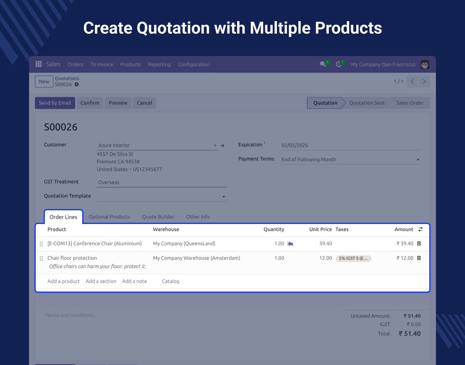This screenshot has height=365, width=465.
Task: Open the activities clock icon
Action: coord(339,64)
